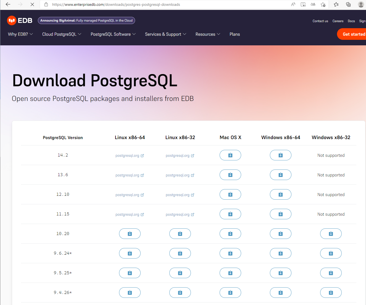The width and height of the screenshot is (366, 305).
Task: Download PostgreSQL 9.5.25 for Mac OS X
Action: pyautogui.click(x=230, y=273)
